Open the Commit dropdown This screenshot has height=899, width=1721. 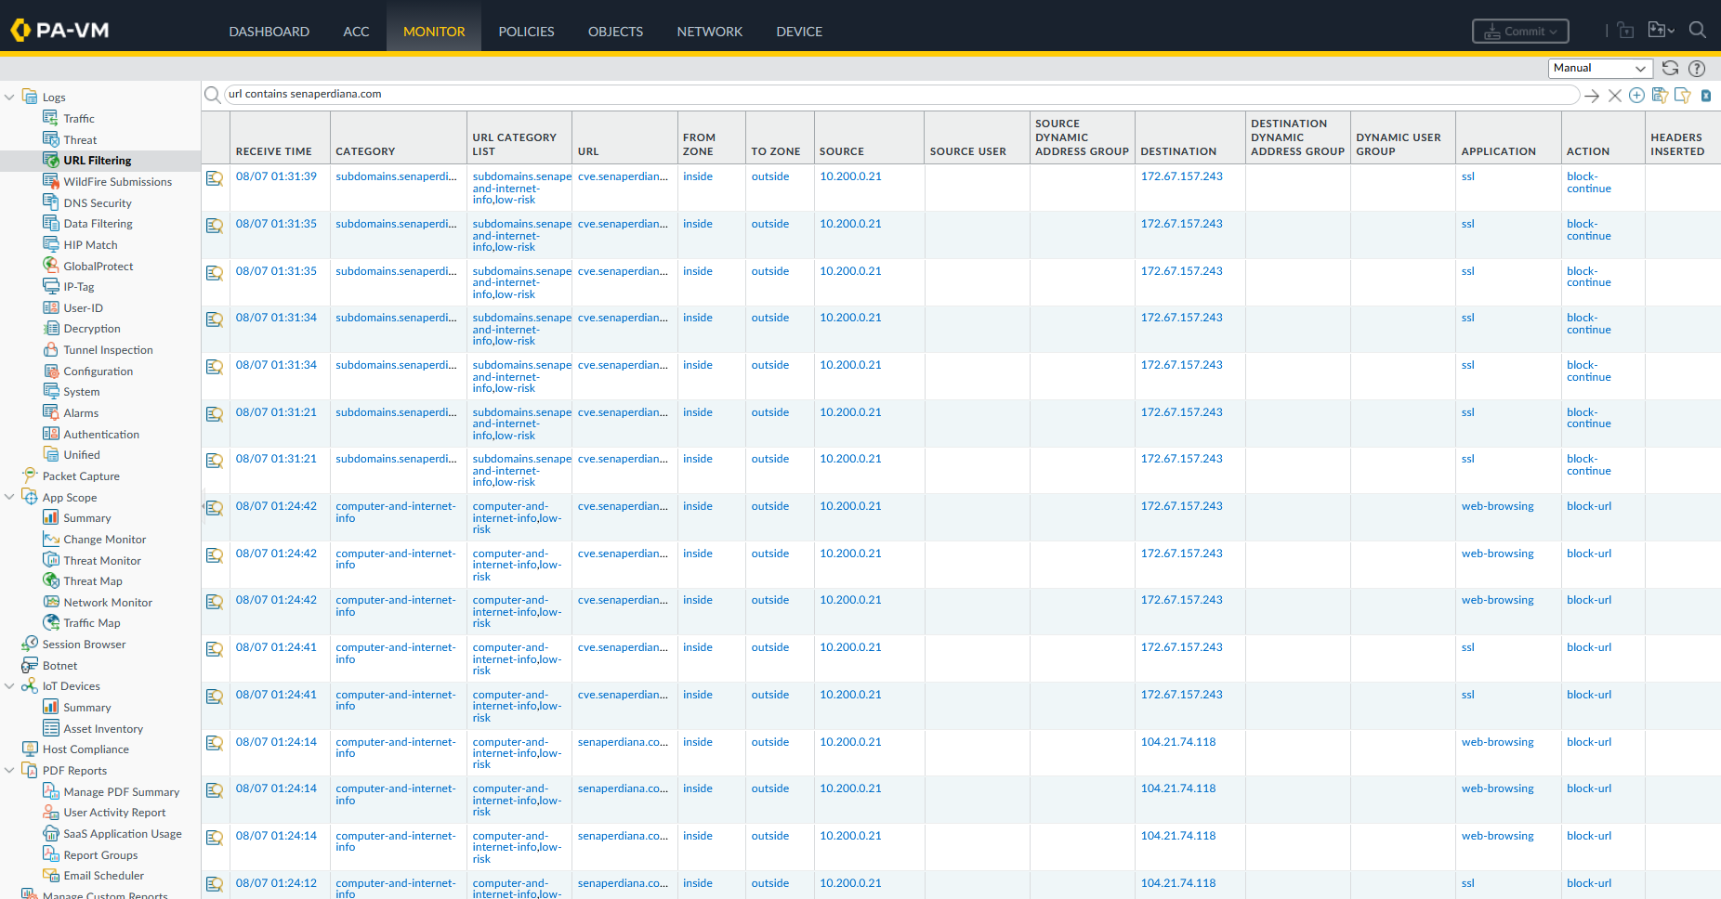pos(1520,31)
